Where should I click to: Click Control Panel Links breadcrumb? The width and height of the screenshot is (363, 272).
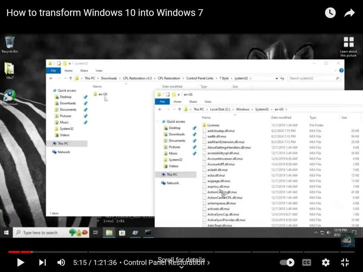point(200,78)
